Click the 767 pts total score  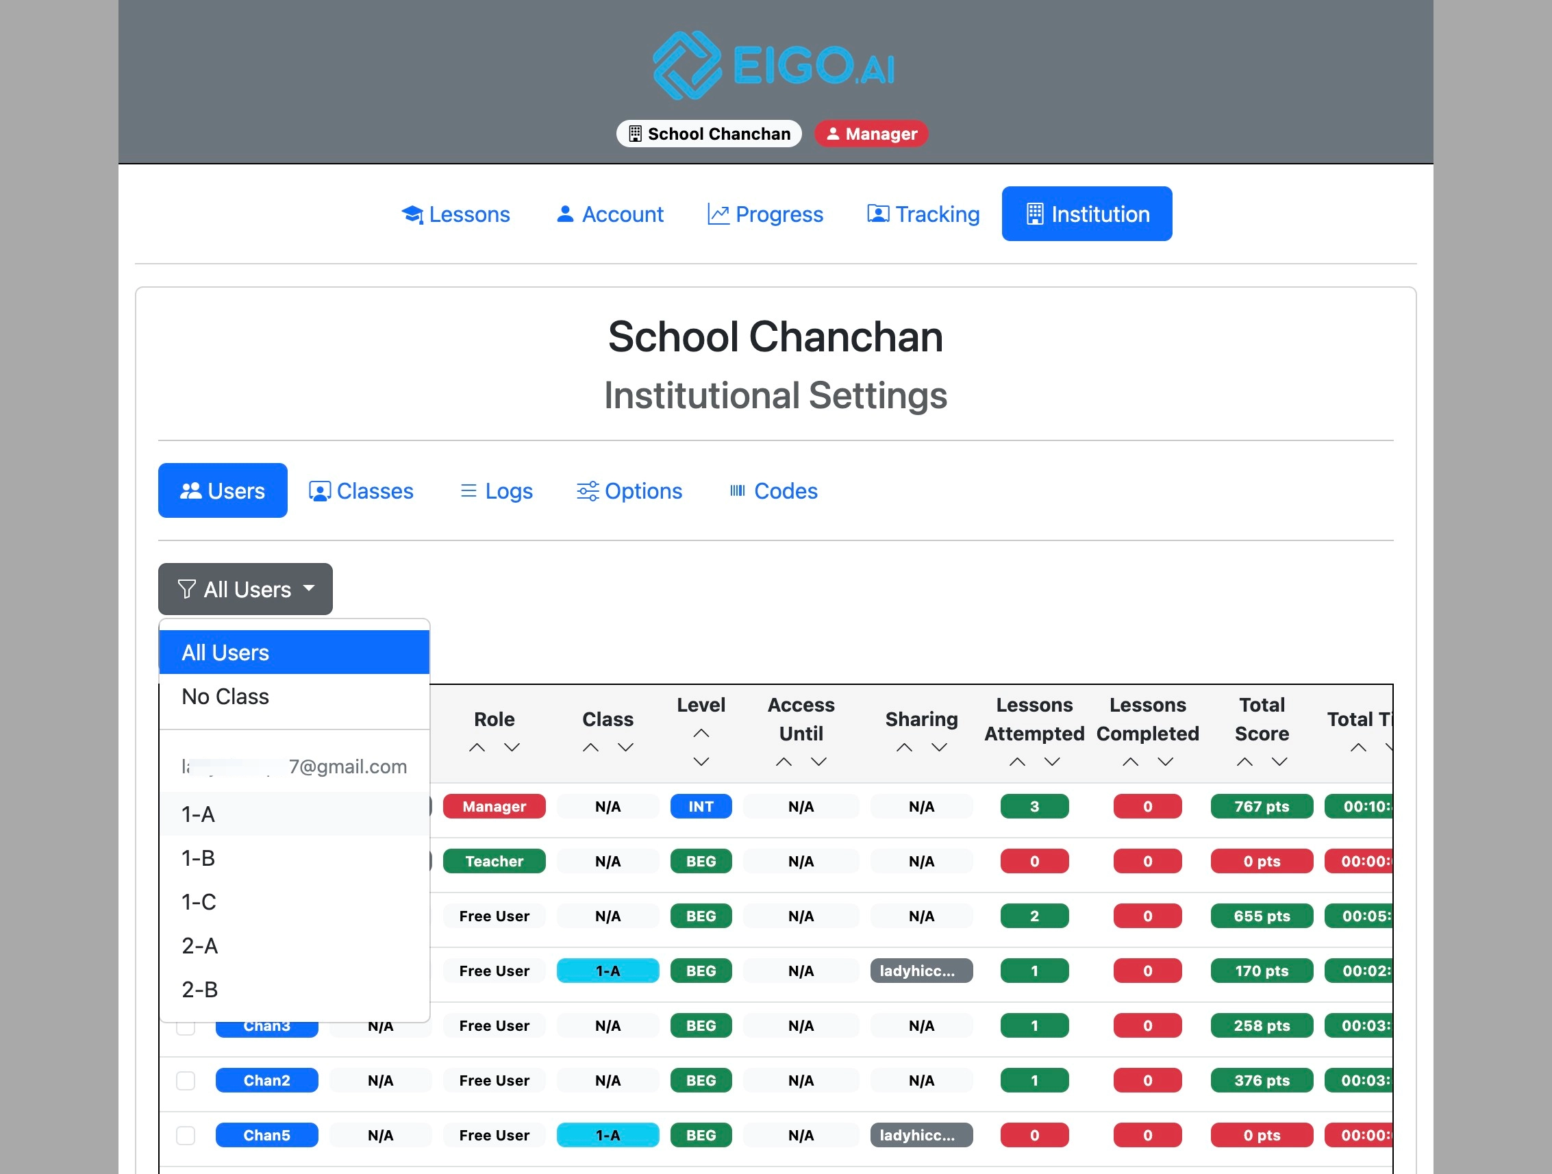(x=1262, y=806)
